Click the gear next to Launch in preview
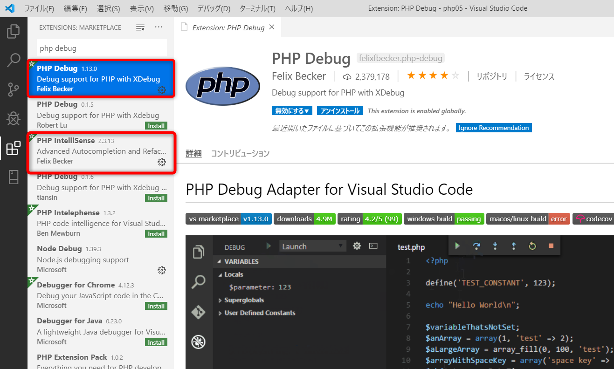Screen dimensions: 614x369 point(357,246)
